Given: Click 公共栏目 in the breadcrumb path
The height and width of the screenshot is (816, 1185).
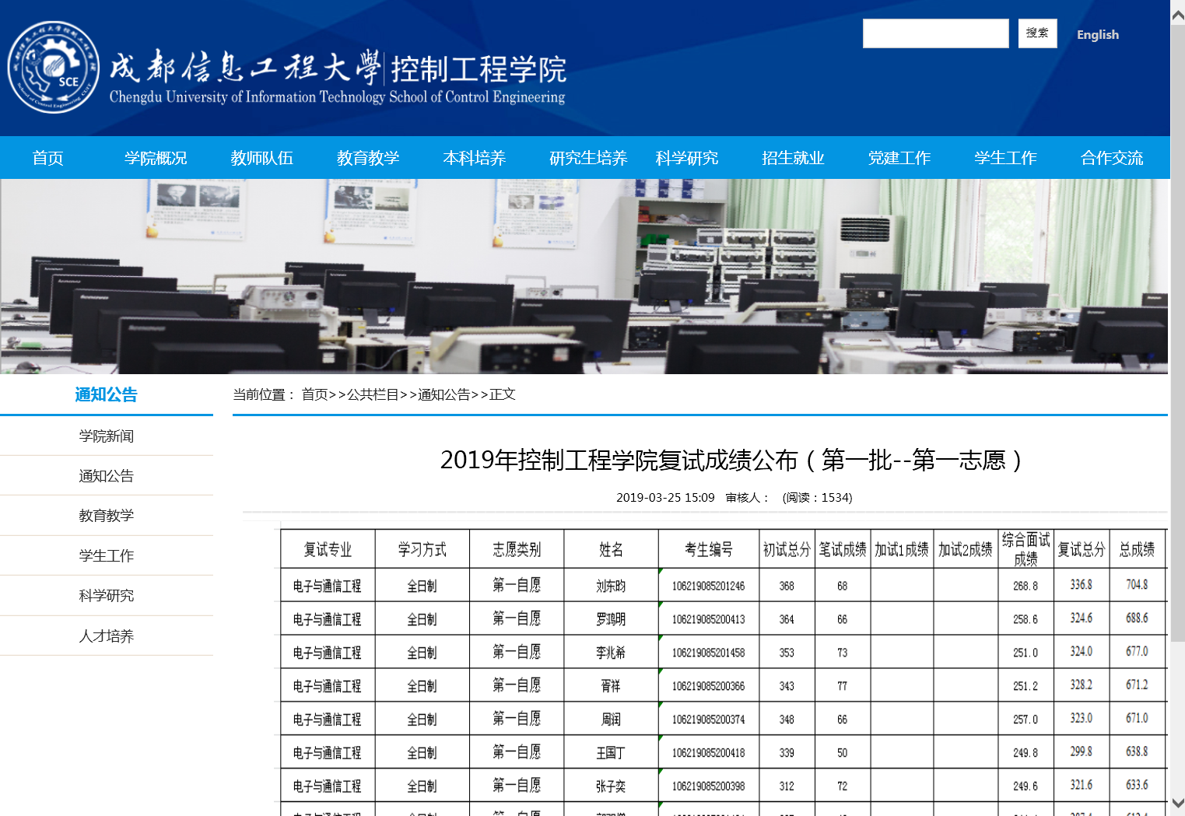Looking at the screenshot, I should (x=373, y=394).
